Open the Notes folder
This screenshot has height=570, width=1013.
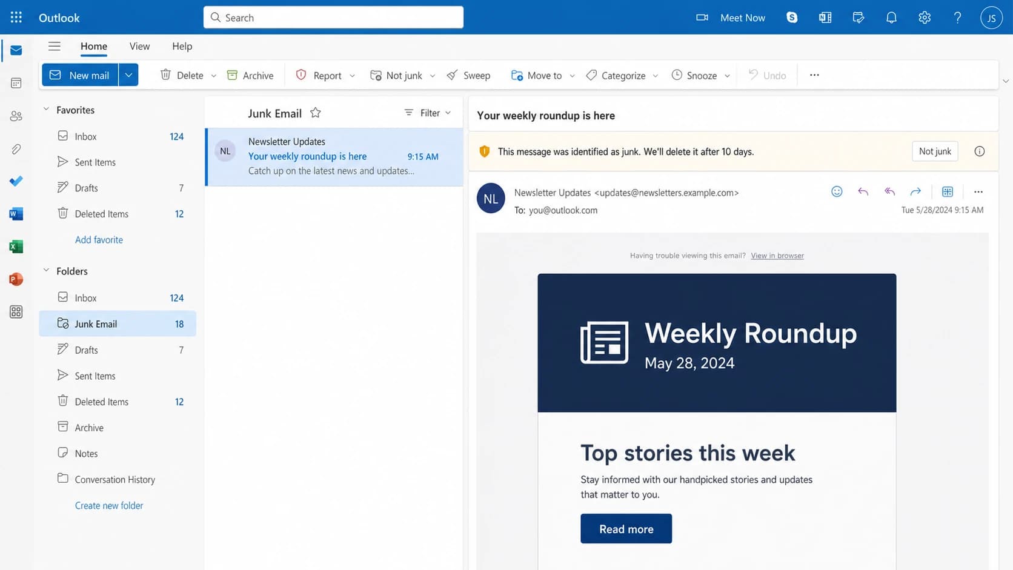click(118, 454)
